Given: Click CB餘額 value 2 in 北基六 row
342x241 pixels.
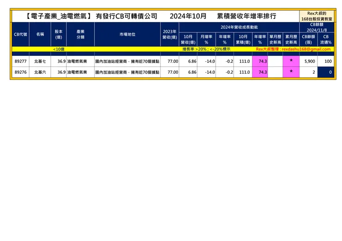Looking at the screenshot, I should click(314, 72).
